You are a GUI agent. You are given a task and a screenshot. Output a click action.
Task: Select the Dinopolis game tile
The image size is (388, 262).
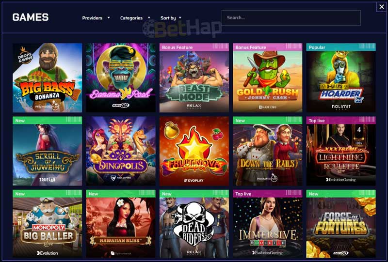click(x=121, y=151)
